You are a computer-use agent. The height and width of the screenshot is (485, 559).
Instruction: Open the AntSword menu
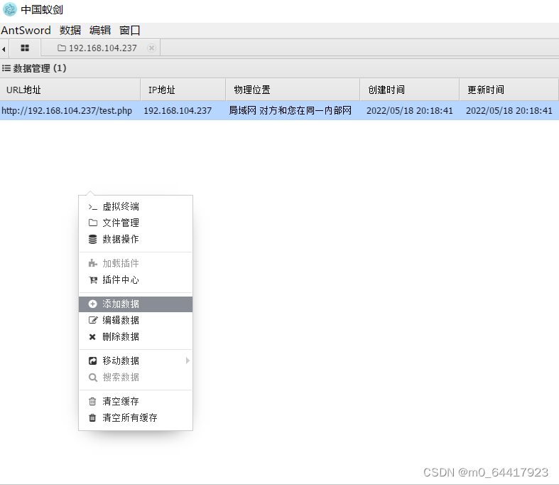26,31
